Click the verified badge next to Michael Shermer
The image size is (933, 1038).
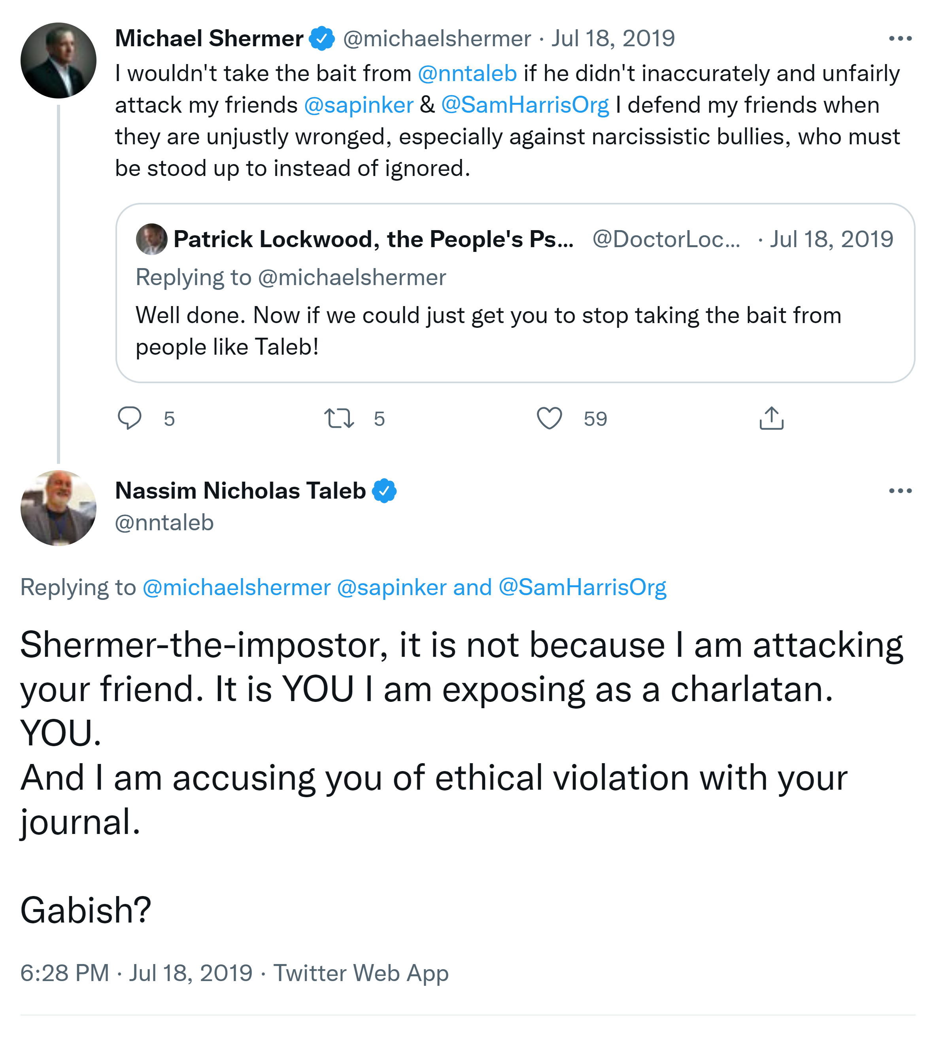pos(322,38)
